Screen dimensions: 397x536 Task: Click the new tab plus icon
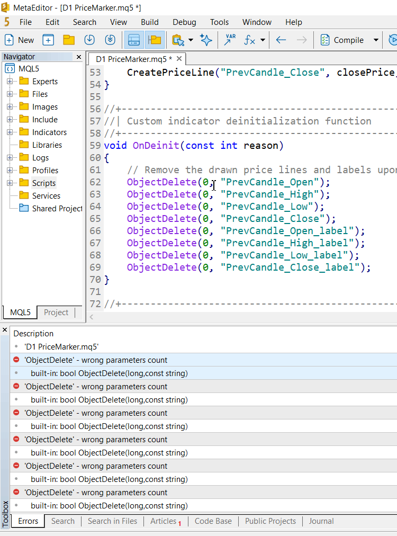pyautogui.click(x=48, y=40)
